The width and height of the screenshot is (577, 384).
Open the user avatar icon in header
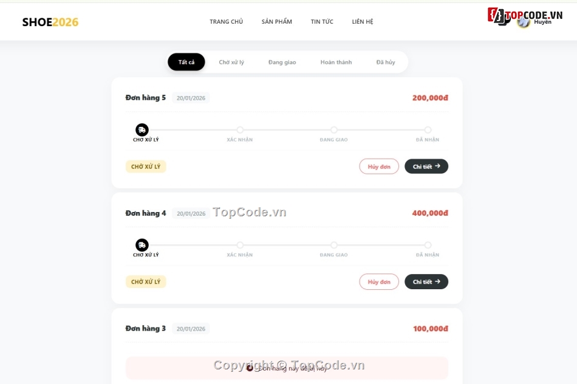[x=524, y=22]
